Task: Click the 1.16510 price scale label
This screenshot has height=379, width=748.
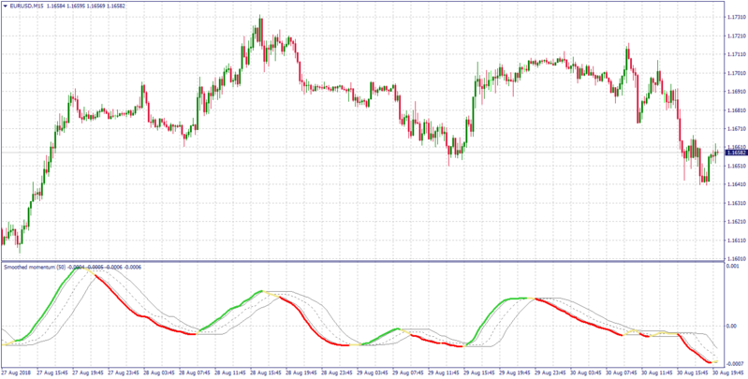Action: tap(737, 166)
